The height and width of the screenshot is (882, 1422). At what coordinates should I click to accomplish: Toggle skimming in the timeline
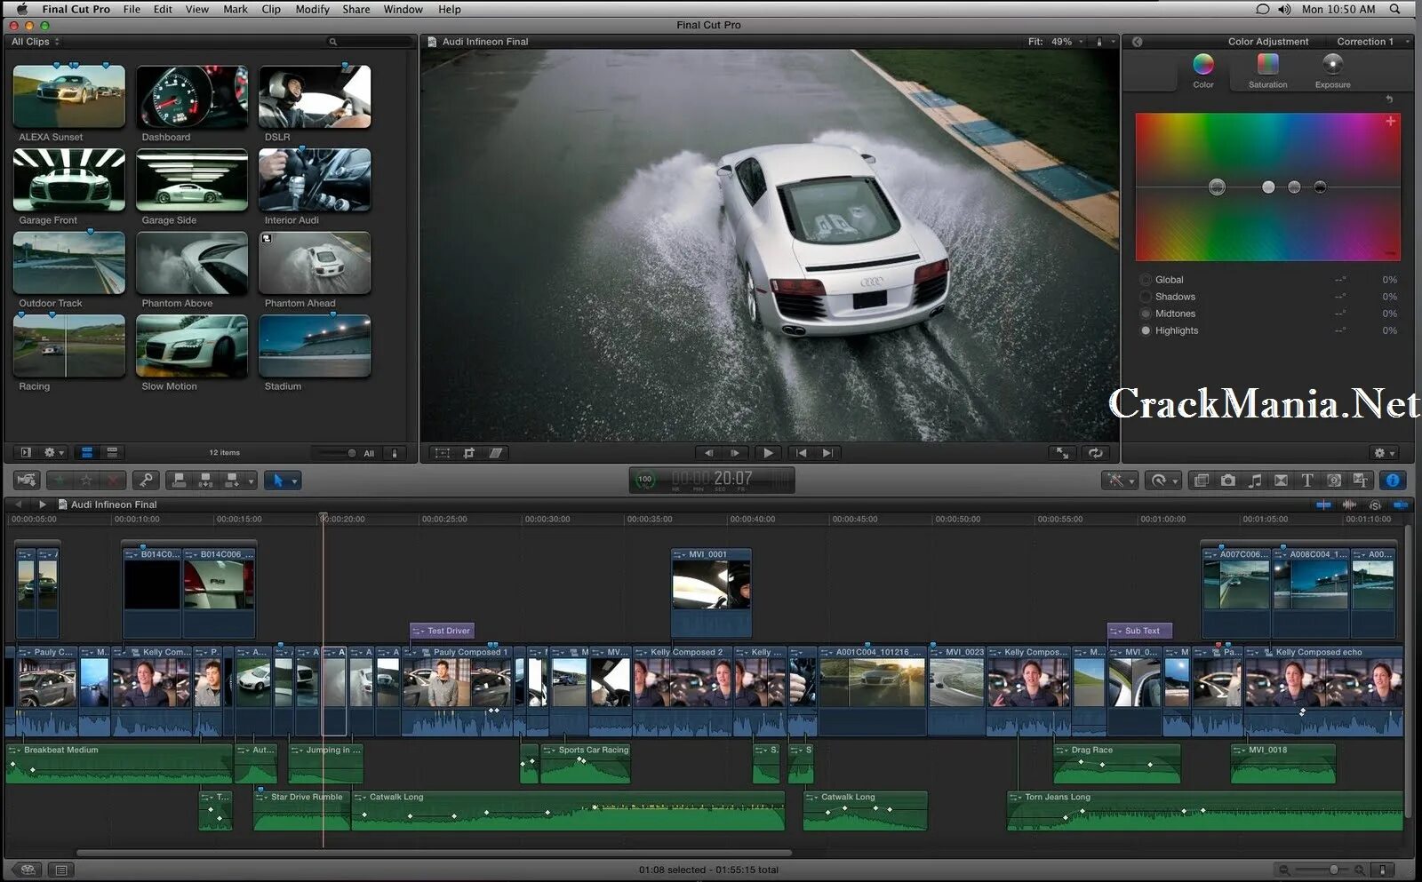click(x=1323, y=505)
